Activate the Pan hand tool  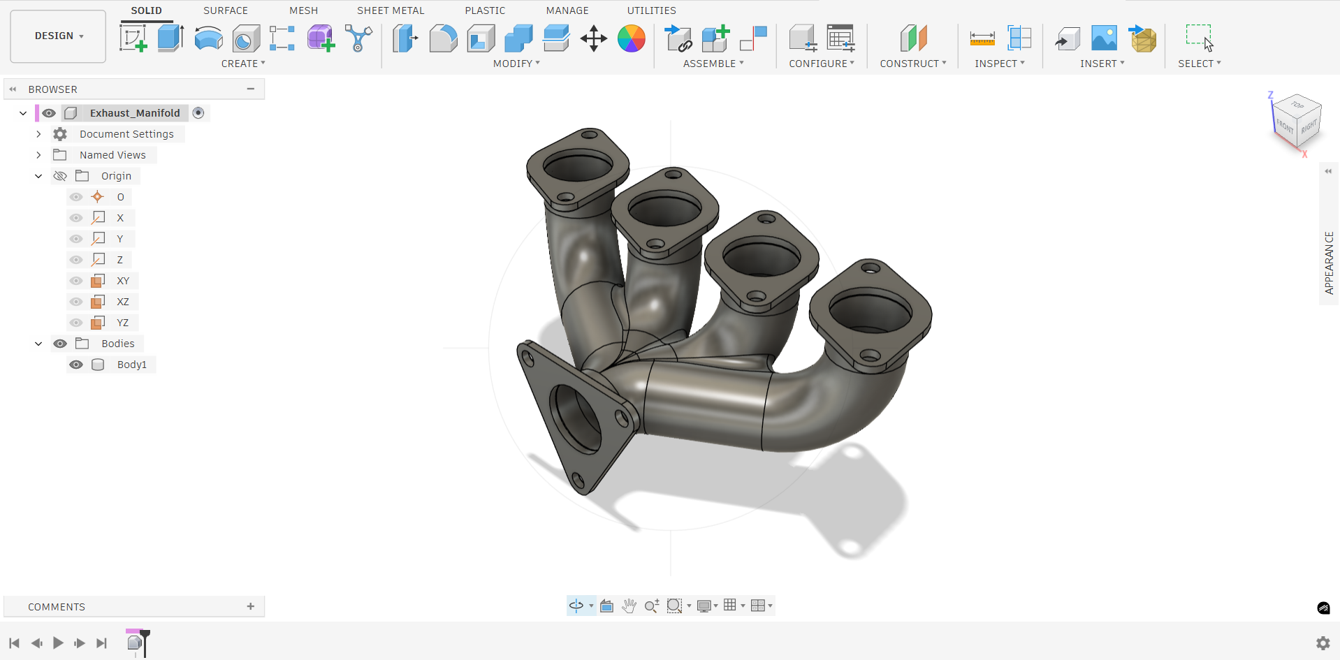(629, 606)
